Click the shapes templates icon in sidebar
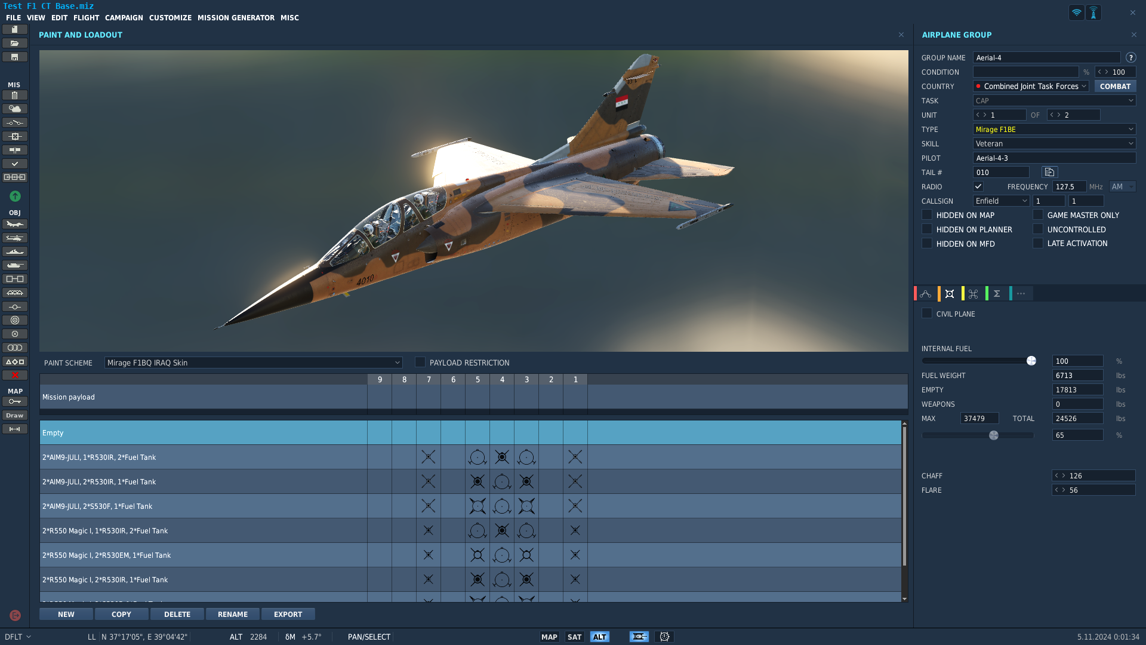 point(15,361)
